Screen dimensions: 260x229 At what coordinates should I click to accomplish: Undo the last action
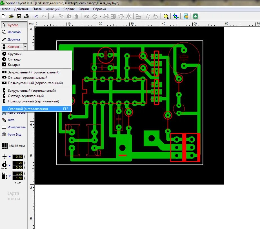pyautogui.click(x=36, y=16)
